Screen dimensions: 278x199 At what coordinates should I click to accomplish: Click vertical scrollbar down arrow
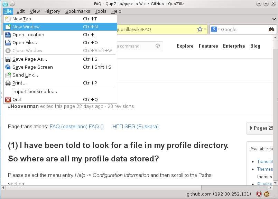click(x=275, y=183)
